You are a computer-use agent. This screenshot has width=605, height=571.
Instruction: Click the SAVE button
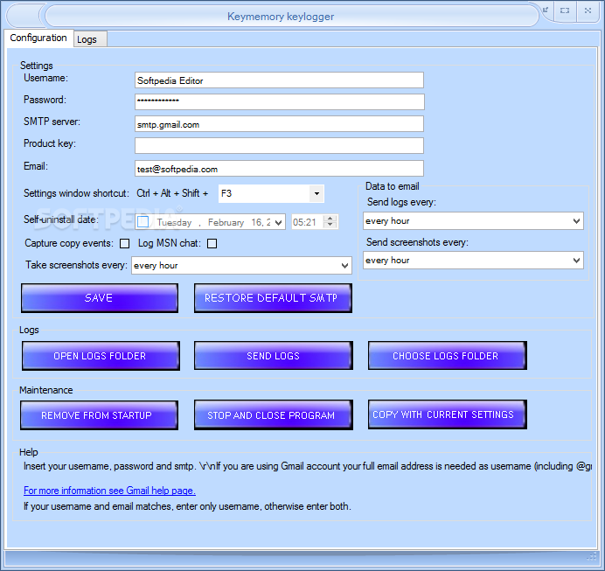100,298
